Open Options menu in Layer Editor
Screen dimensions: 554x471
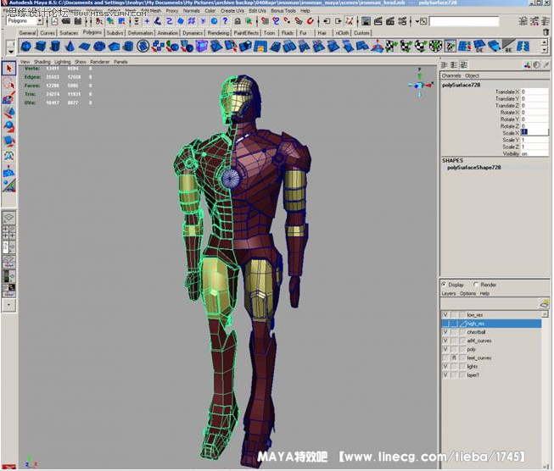pyautogui.click(x=467, y=294)
